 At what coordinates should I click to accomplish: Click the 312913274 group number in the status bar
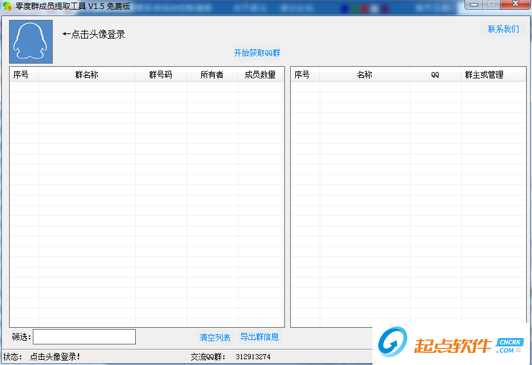click(x=253, y=357)
